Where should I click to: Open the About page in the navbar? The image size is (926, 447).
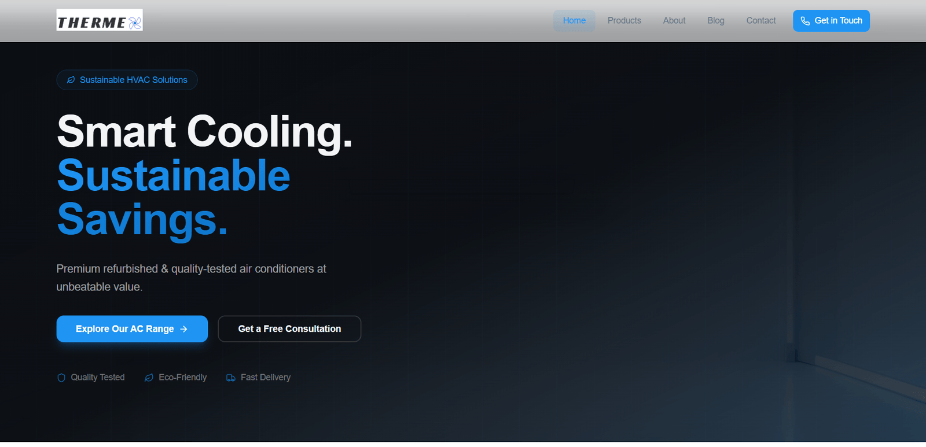(674, 21)
